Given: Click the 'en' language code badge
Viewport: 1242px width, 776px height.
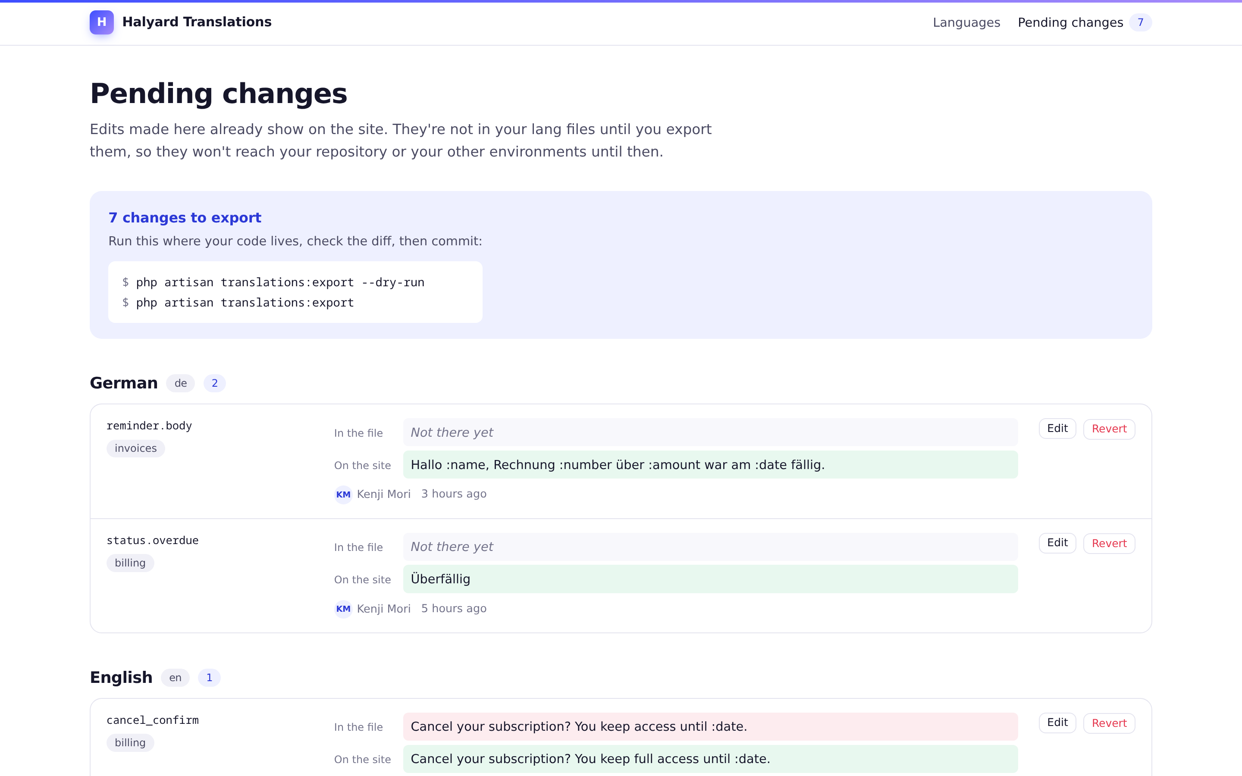Looking at the screenshot, I should [175, 678].
